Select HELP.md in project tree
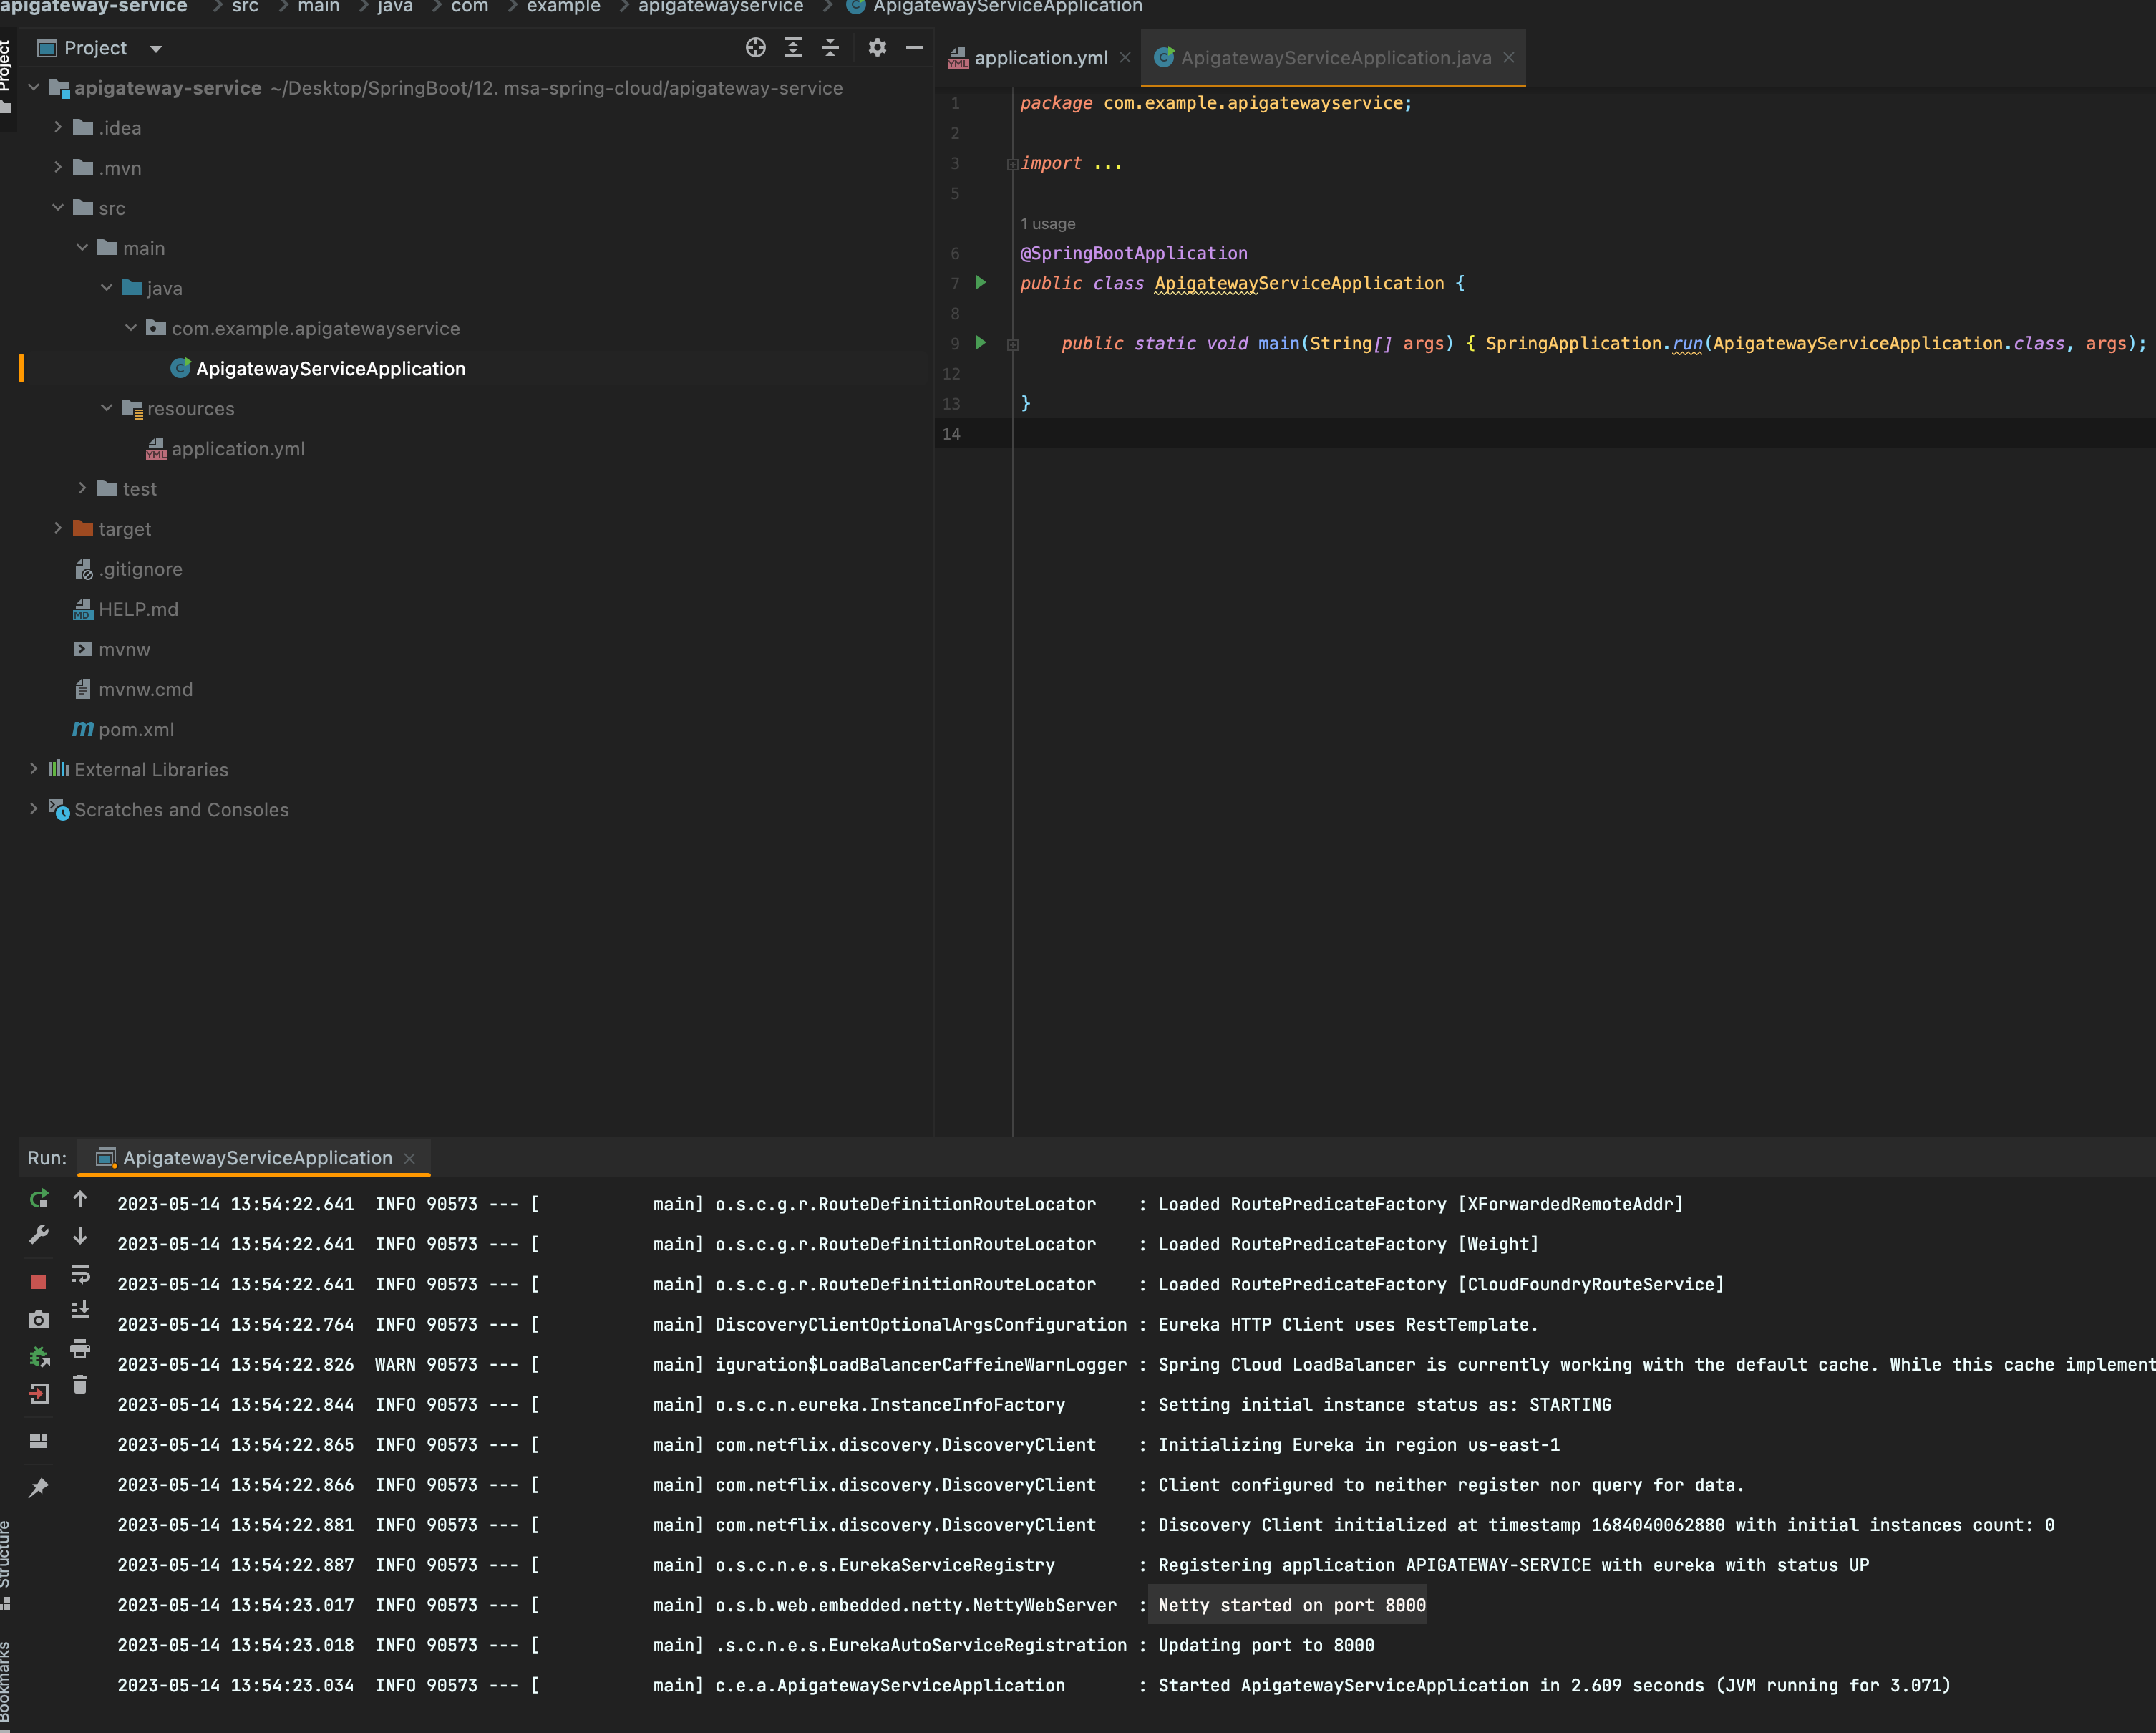Image resolution: width=2156 pixels, height=1733 pixels. 138,609
